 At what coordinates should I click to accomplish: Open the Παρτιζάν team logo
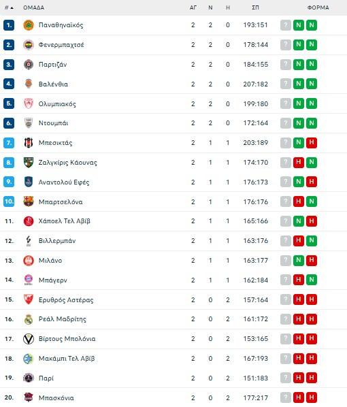29,65
